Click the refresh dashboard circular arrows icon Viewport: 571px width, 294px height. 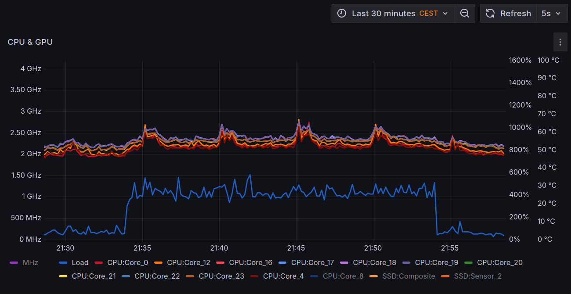490,14
